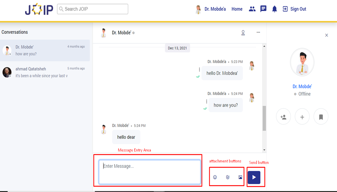
Task: Open the three-dot menu in chat header
Action: tap(258, 33)
